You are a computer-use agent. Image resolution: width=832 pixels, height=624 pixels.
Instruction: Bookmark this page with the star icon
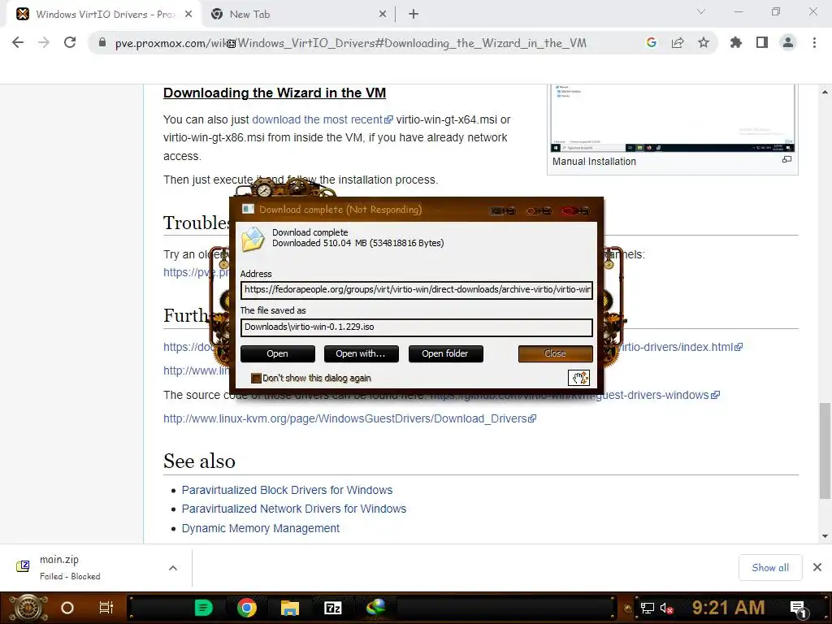click(703, 42)
